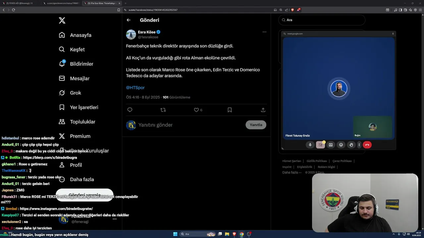Select the Esra Köse browser tab
Image resolution: width=424 pixels, height=238 pixels.
click(x=102, y=3)
